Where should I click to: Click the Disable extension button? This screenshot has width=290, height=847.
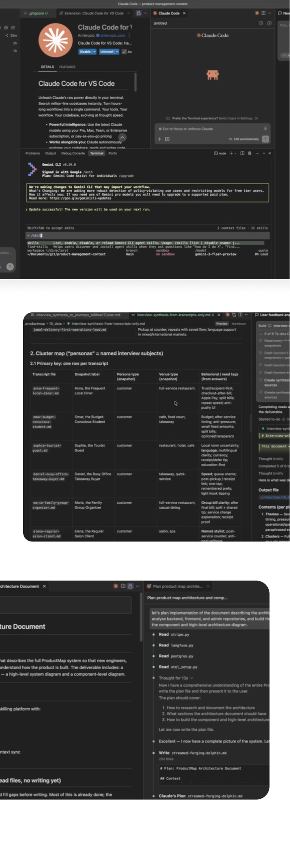coord(85,52)
